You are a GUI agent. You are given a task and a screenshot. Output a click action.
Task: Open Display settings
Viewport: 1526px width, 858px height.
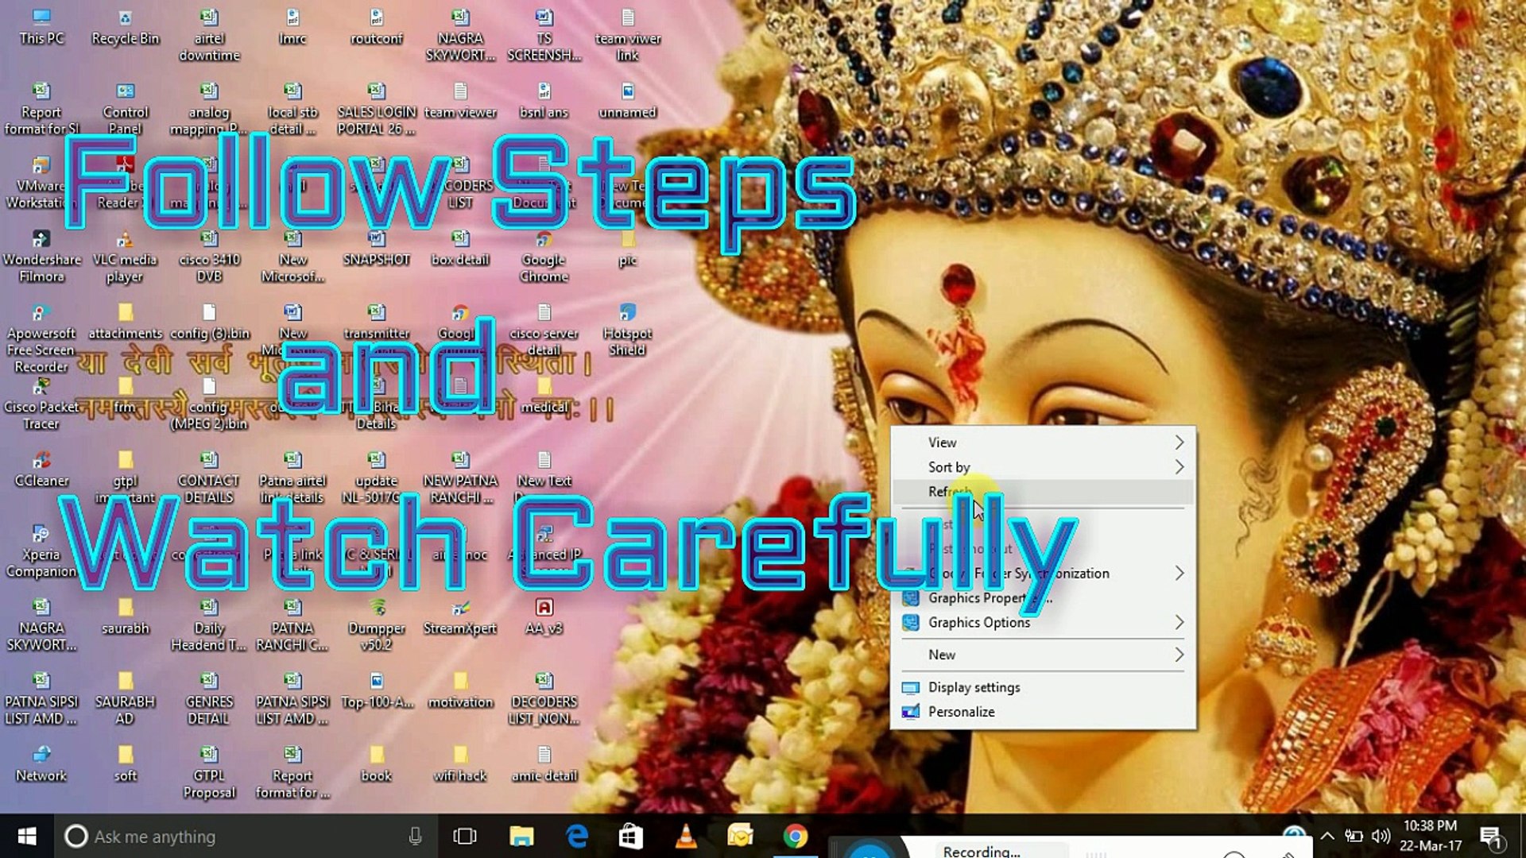click(x=973, y=687)
